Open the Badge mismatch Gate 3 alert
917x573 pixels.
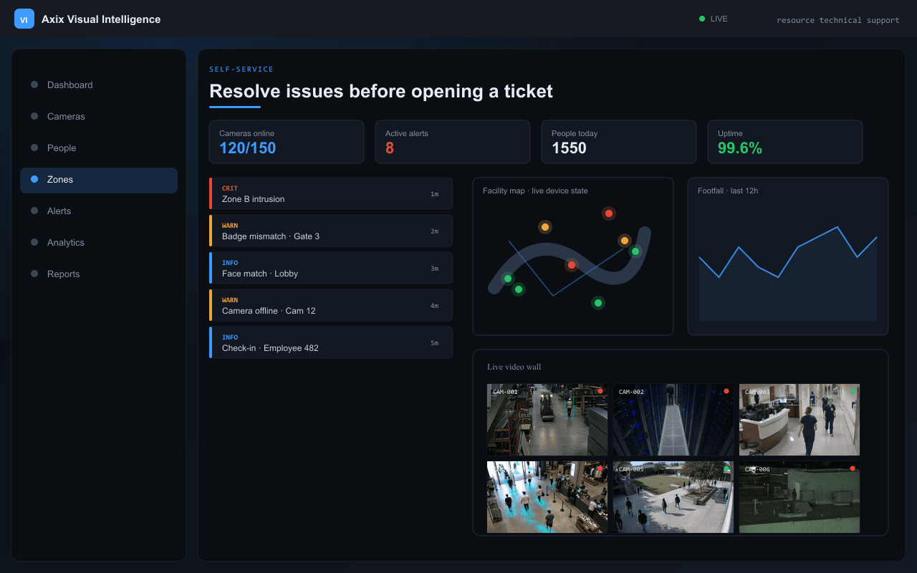(x=331, y=231)
